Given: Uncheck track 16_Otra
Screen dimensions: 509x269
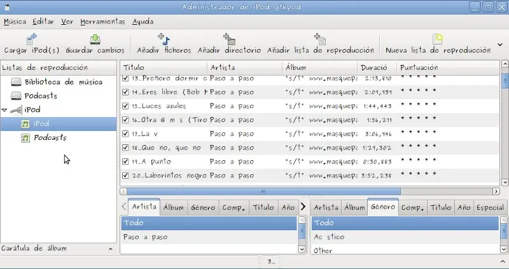Looking at the screenshot, I should (x=125, y=120).
